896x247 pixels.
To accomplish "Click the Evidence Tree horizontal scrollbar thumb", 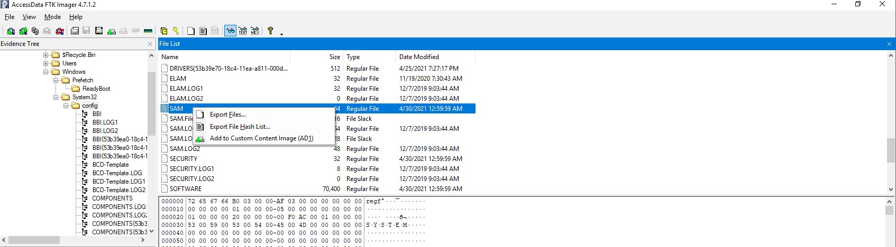I will [x=33, y=240].
